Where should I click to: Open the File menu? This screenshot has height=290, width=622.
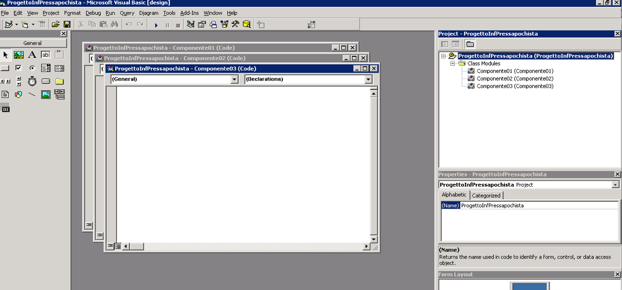[5, 13]
